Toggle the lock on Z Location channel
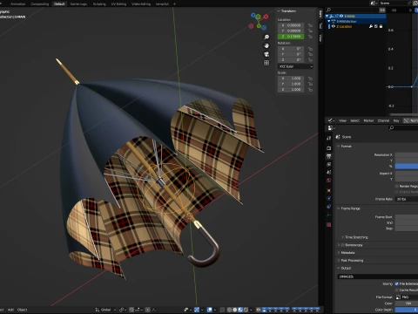 381,26
